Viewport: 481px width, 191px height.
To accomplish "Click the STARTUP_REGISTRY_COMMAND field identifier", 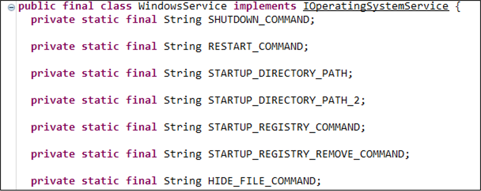I will 284,127.
